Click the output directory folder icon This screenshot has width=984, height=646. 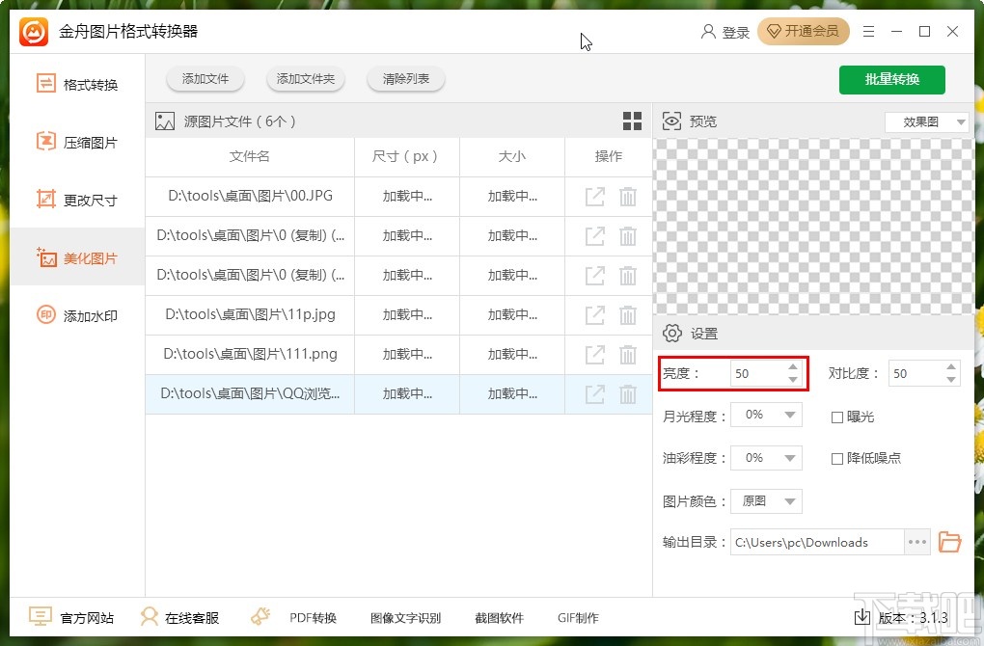pyautogui.click(x=949, y=542)
